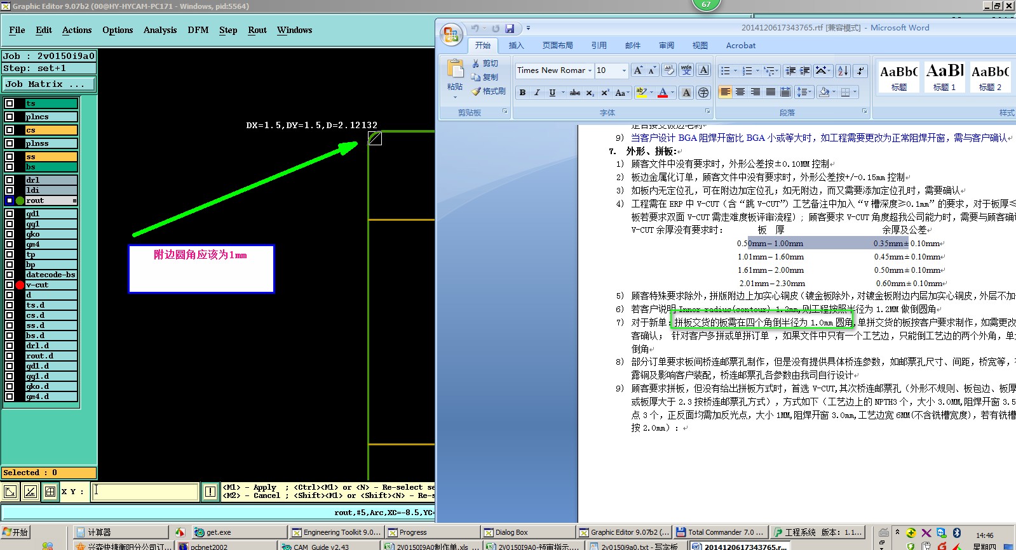Save the Word document via floppy icon
The height and width of the screenshot is (550, 1016).
[510, 29]
